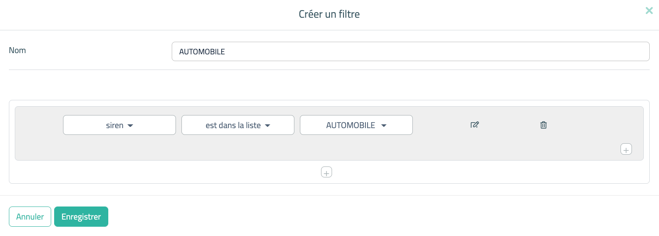
Task: Click the AUTOMOBILE text inside the Nom field
Action: [202, 52]
